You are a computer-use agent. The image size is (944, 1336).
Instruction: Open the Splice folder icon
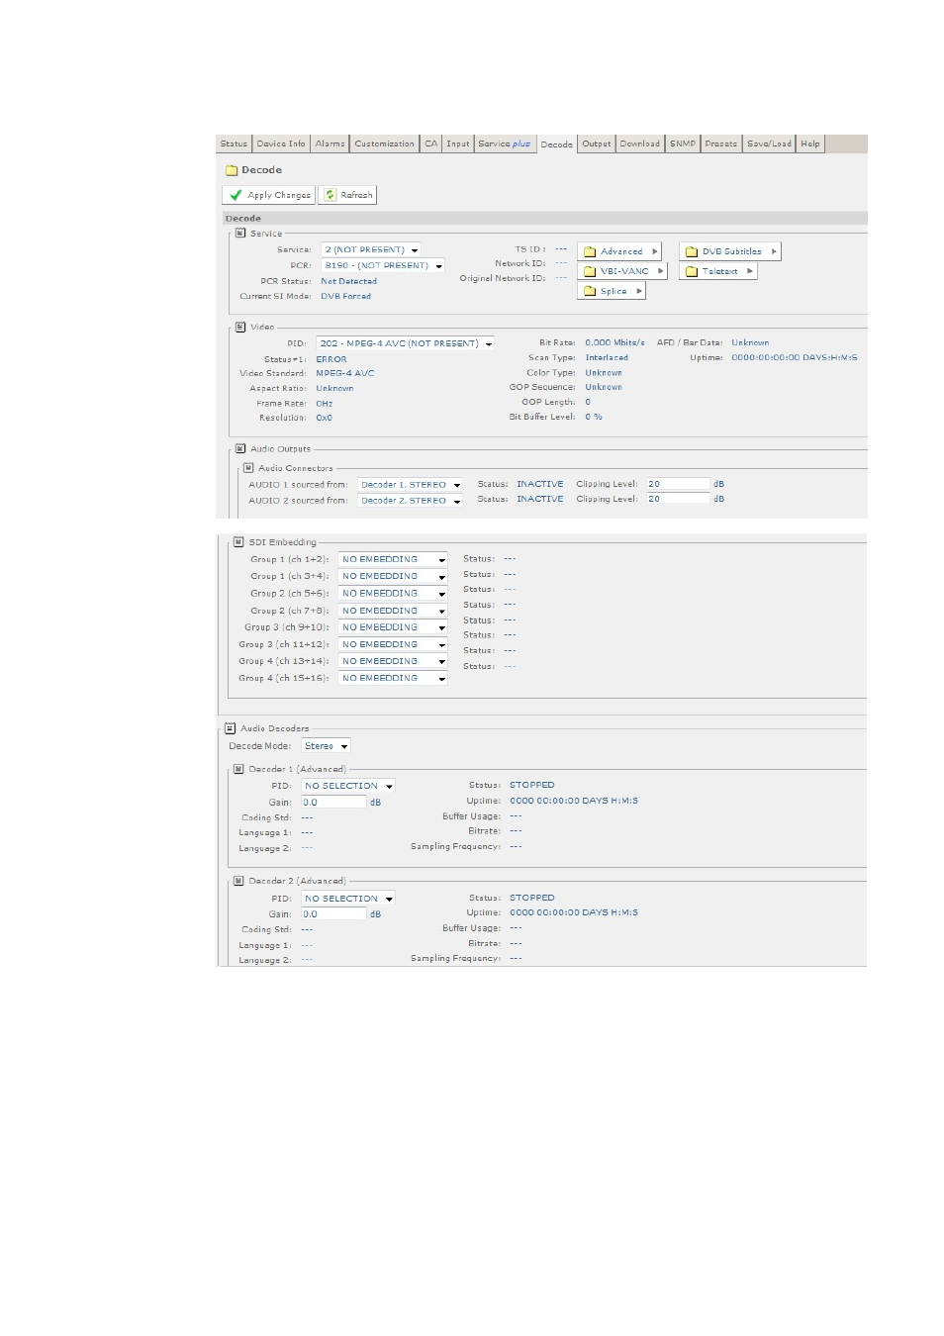pos(590,291)
